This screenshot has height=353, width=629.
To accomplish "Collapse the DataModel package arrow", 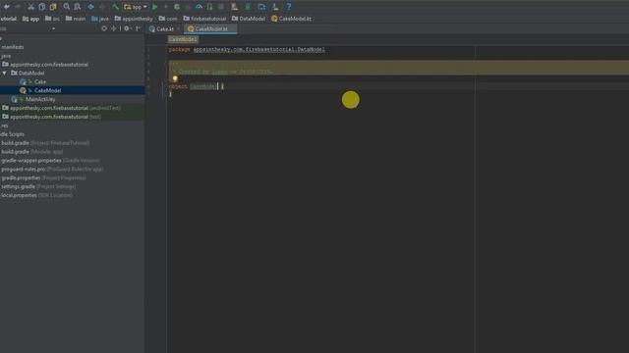I will pos(4,74).
